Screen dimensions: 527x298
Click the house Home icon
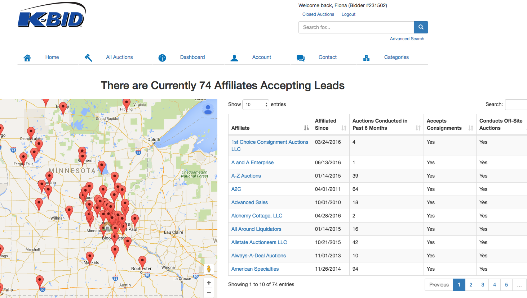[x=27, y=58]
